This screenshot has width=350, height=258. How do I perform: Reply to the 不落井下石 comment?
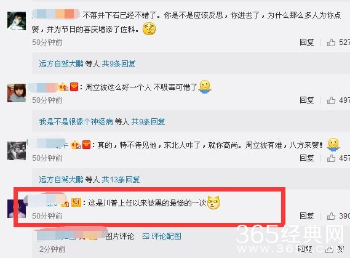pos(306,42)
